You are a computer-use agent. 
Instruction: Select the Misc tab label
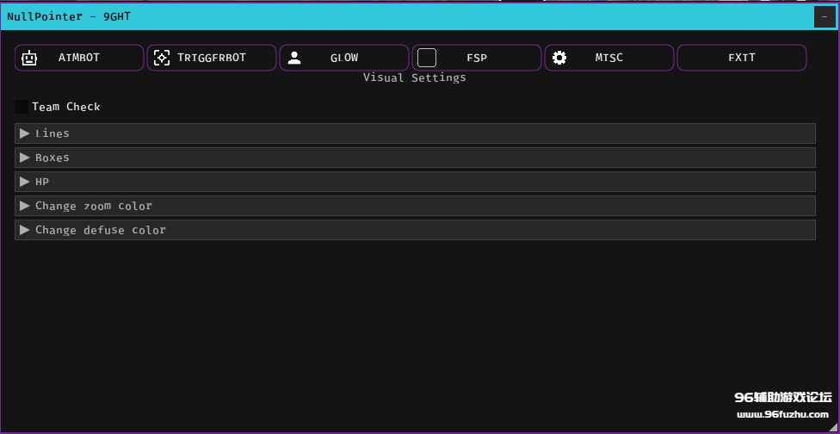pos(609,58)
